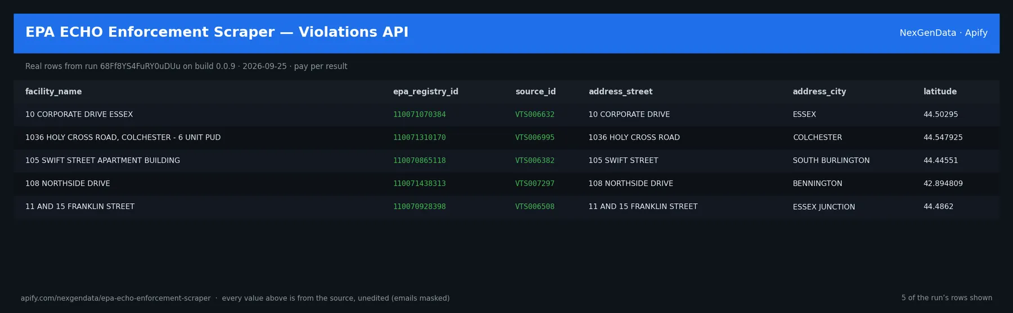Screen dimensions: 1013x313
Task: Click source ID VTS007297
Action: click(535, 184)
